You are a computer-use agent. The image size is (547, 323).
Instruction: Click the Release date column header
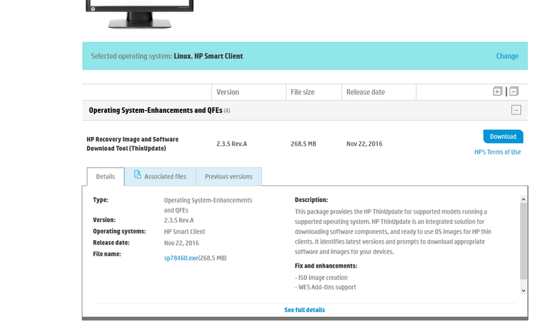[x=365, y=92]
